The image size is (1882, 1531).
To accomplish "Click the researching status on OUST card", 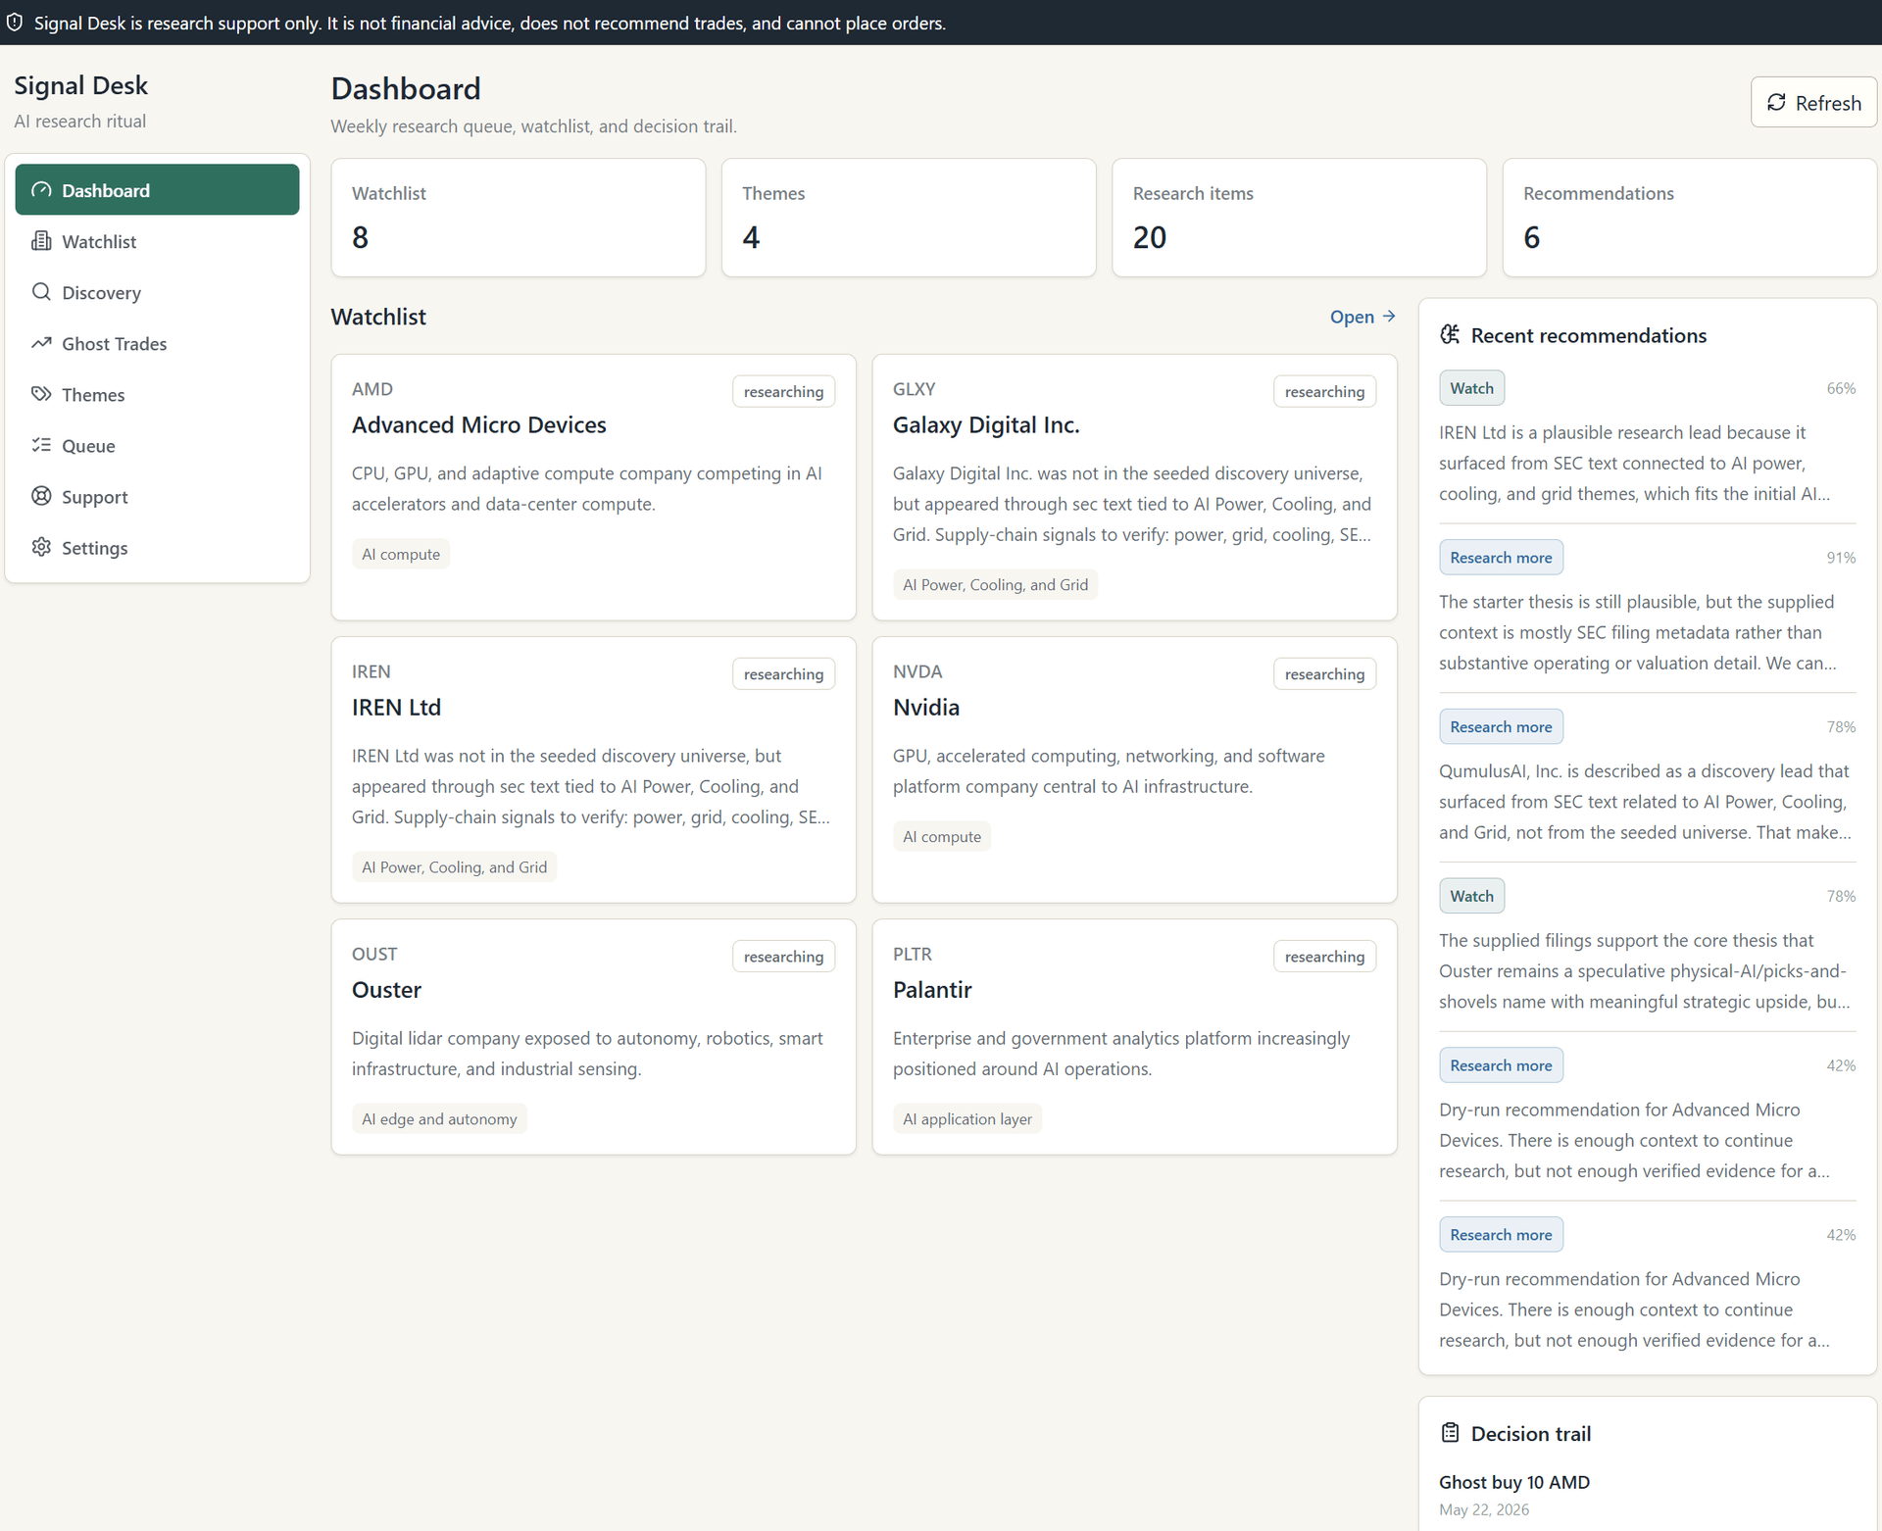I will [x=783, y=956].
